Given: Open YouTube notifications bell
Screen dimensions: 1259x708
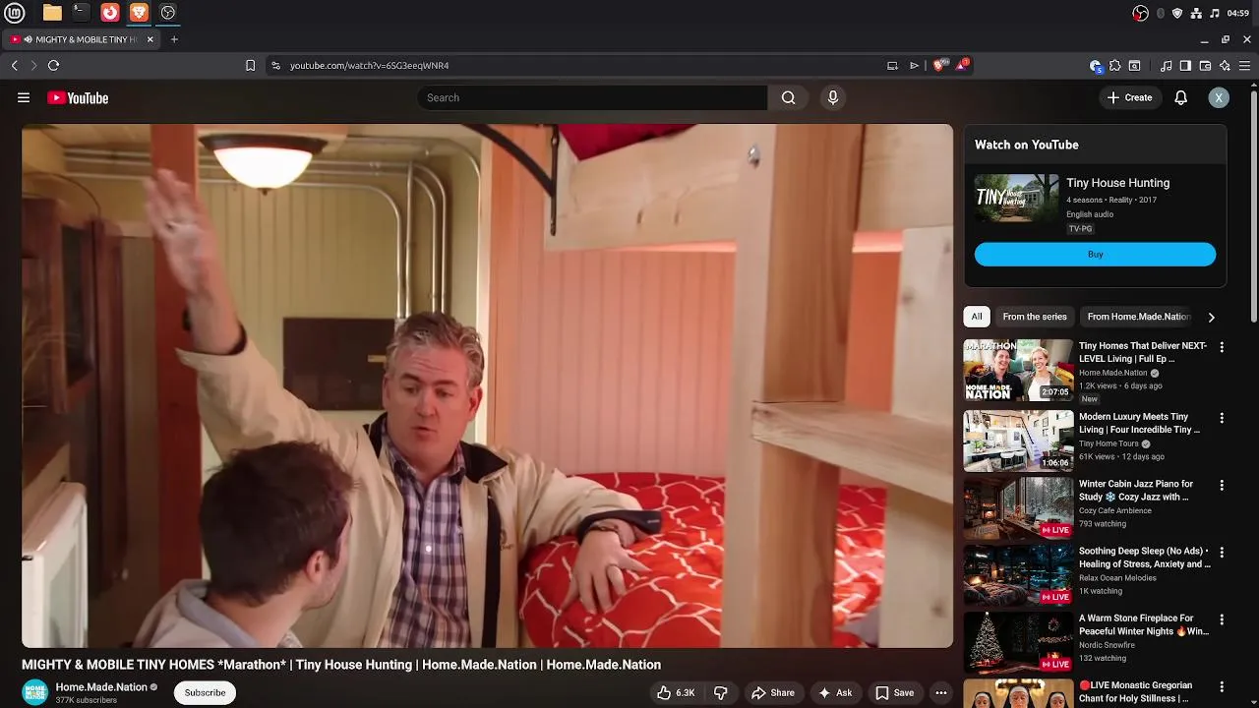Looking at the screenshot, I should [x=1181, y=97].
